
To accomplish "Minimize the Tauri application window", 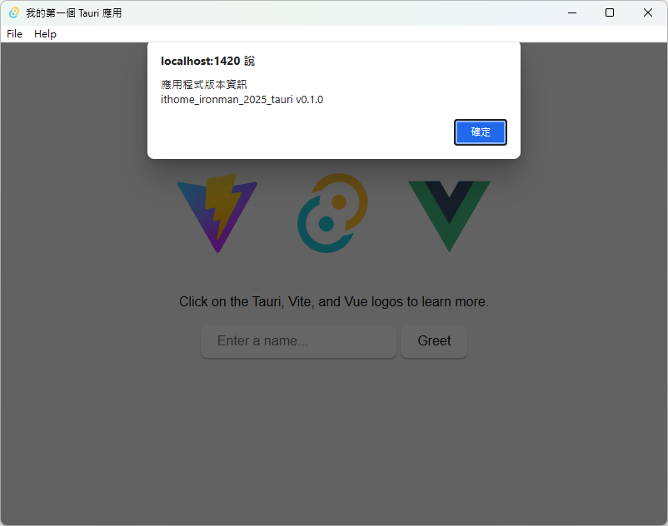I will [x=572, y=12].
